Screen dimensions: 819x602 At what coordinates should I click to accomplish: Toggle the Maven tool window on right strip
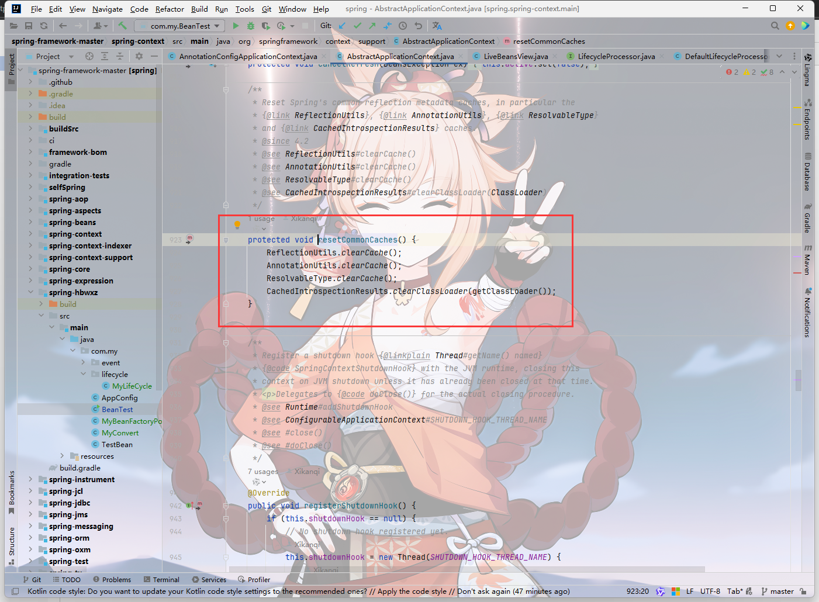tap(807, 260)
